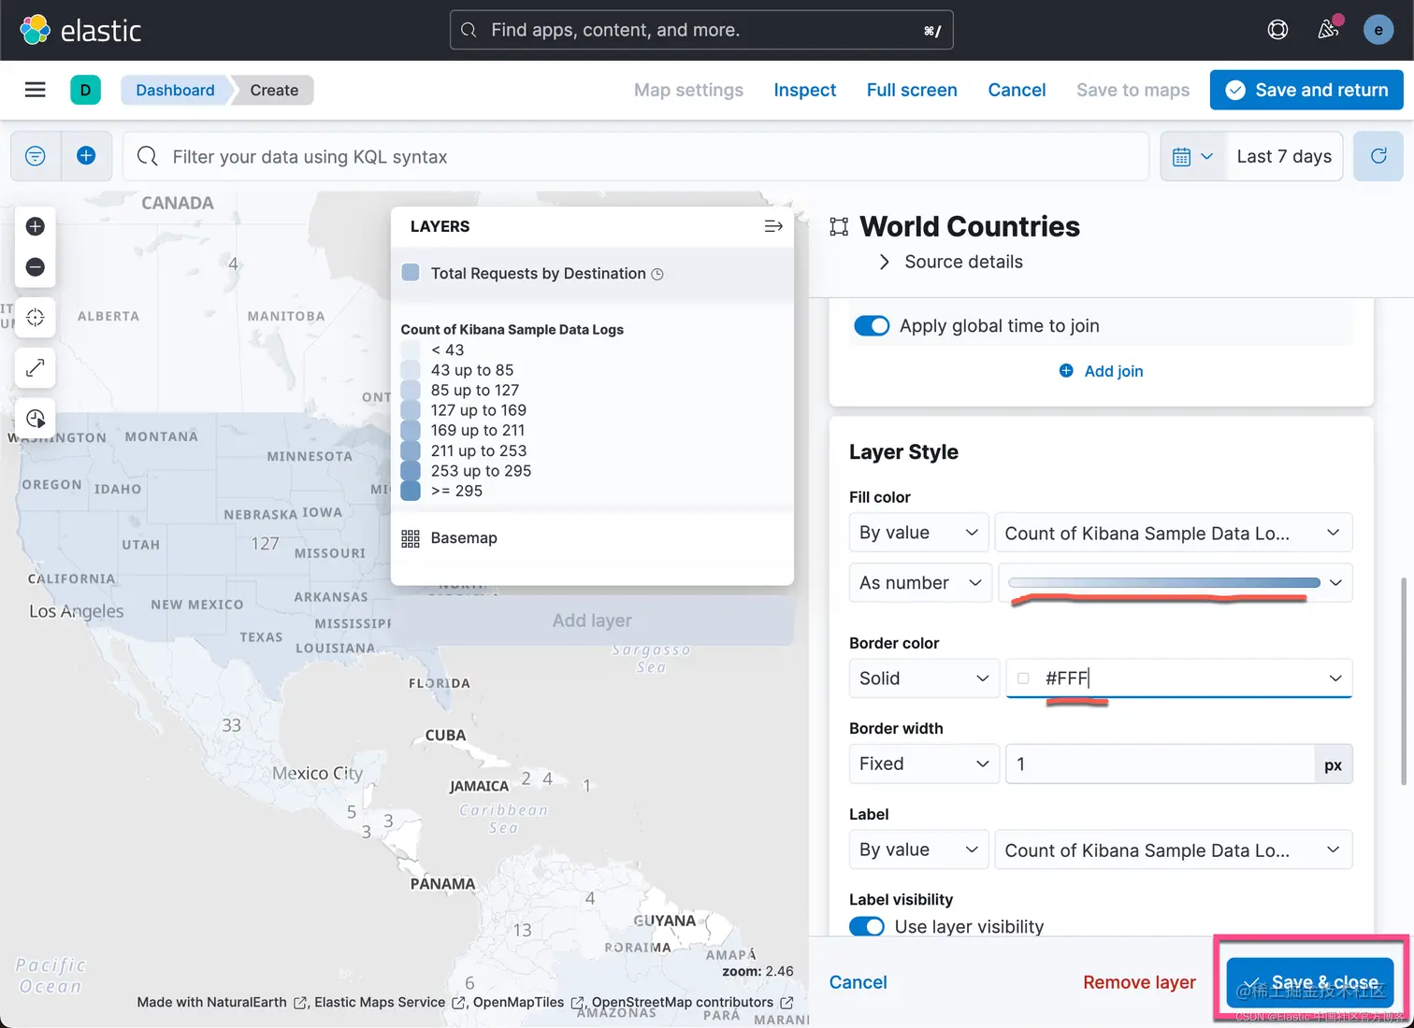
Task: Click the Basemap grid icon
Action: 411,538
